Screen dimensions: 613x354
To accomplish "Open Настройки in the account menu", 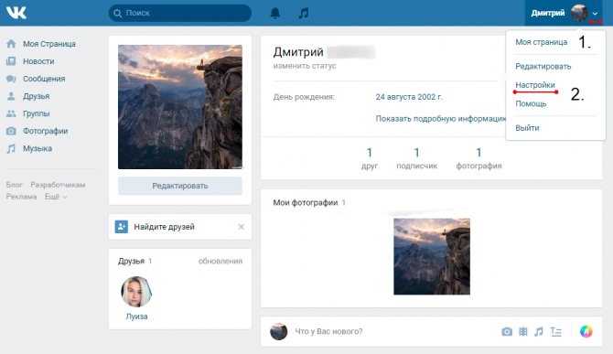I will click(535, 85).
